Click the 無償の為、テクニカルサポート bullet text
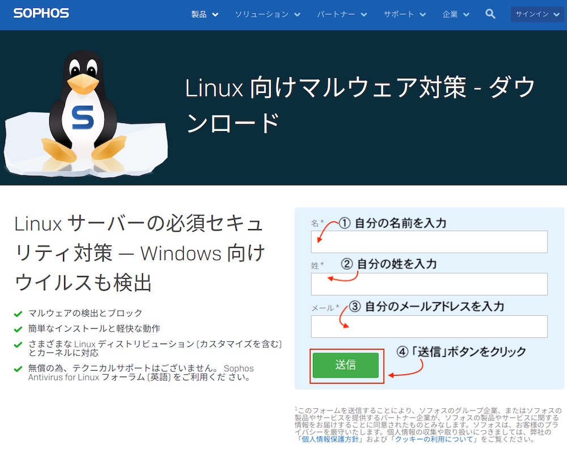The width and height of the screenshot is (567, 449). (x=141, y=372)
